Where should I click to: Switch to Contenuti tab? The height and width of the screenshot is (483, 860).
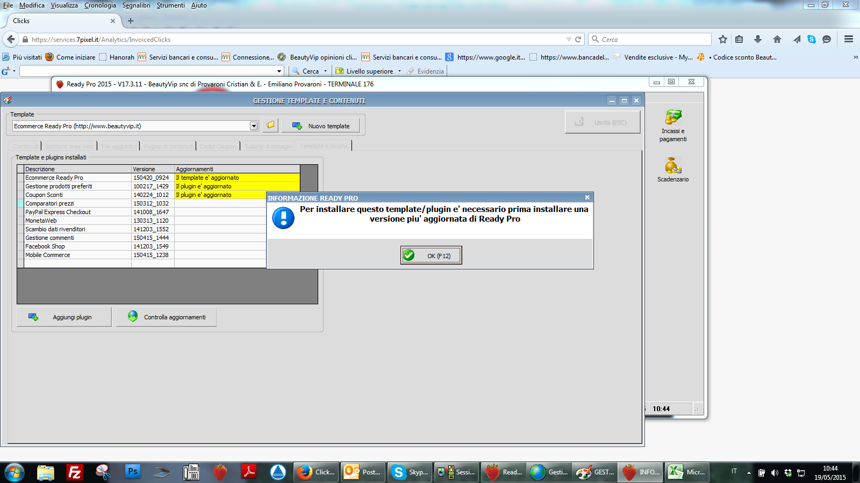pyautogui.click(x=25, y=147)
